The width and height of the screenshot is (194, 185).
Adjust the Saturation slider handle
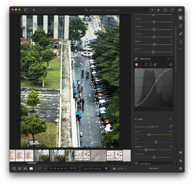(x=154, y=157)
